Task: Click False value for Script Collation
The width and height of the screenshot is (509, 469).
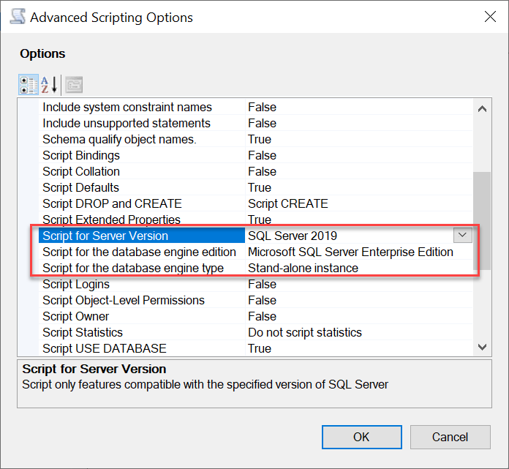Action: pos(262,171)
